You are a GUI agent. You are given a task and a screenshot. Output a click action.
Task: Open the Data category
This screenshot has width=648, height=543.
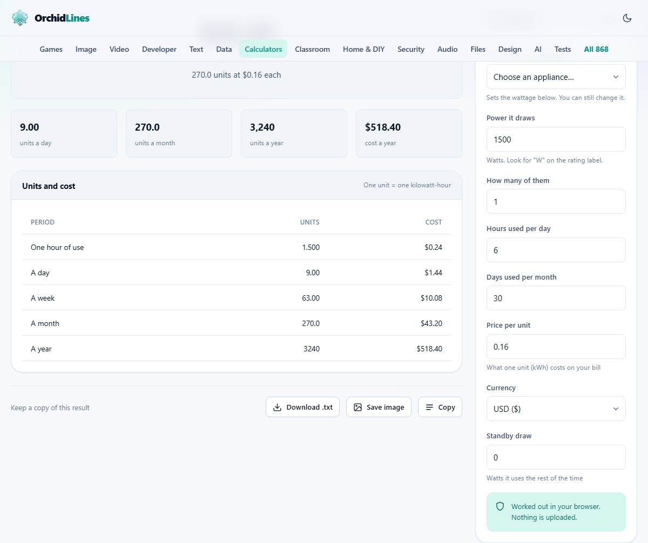click(224, 49)
